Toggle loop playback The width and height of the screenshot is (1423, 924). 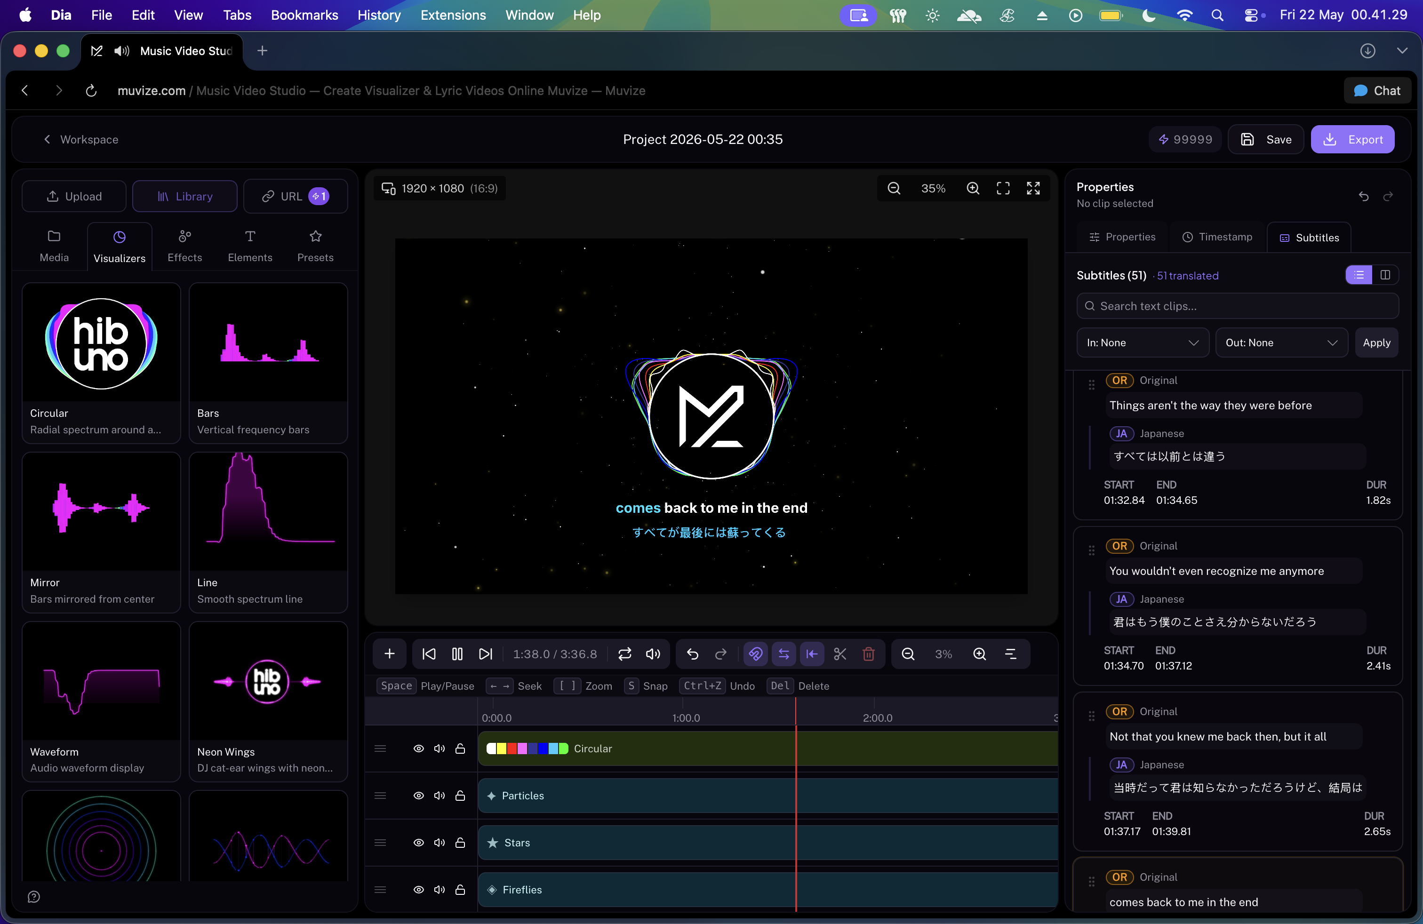point(625,654)
